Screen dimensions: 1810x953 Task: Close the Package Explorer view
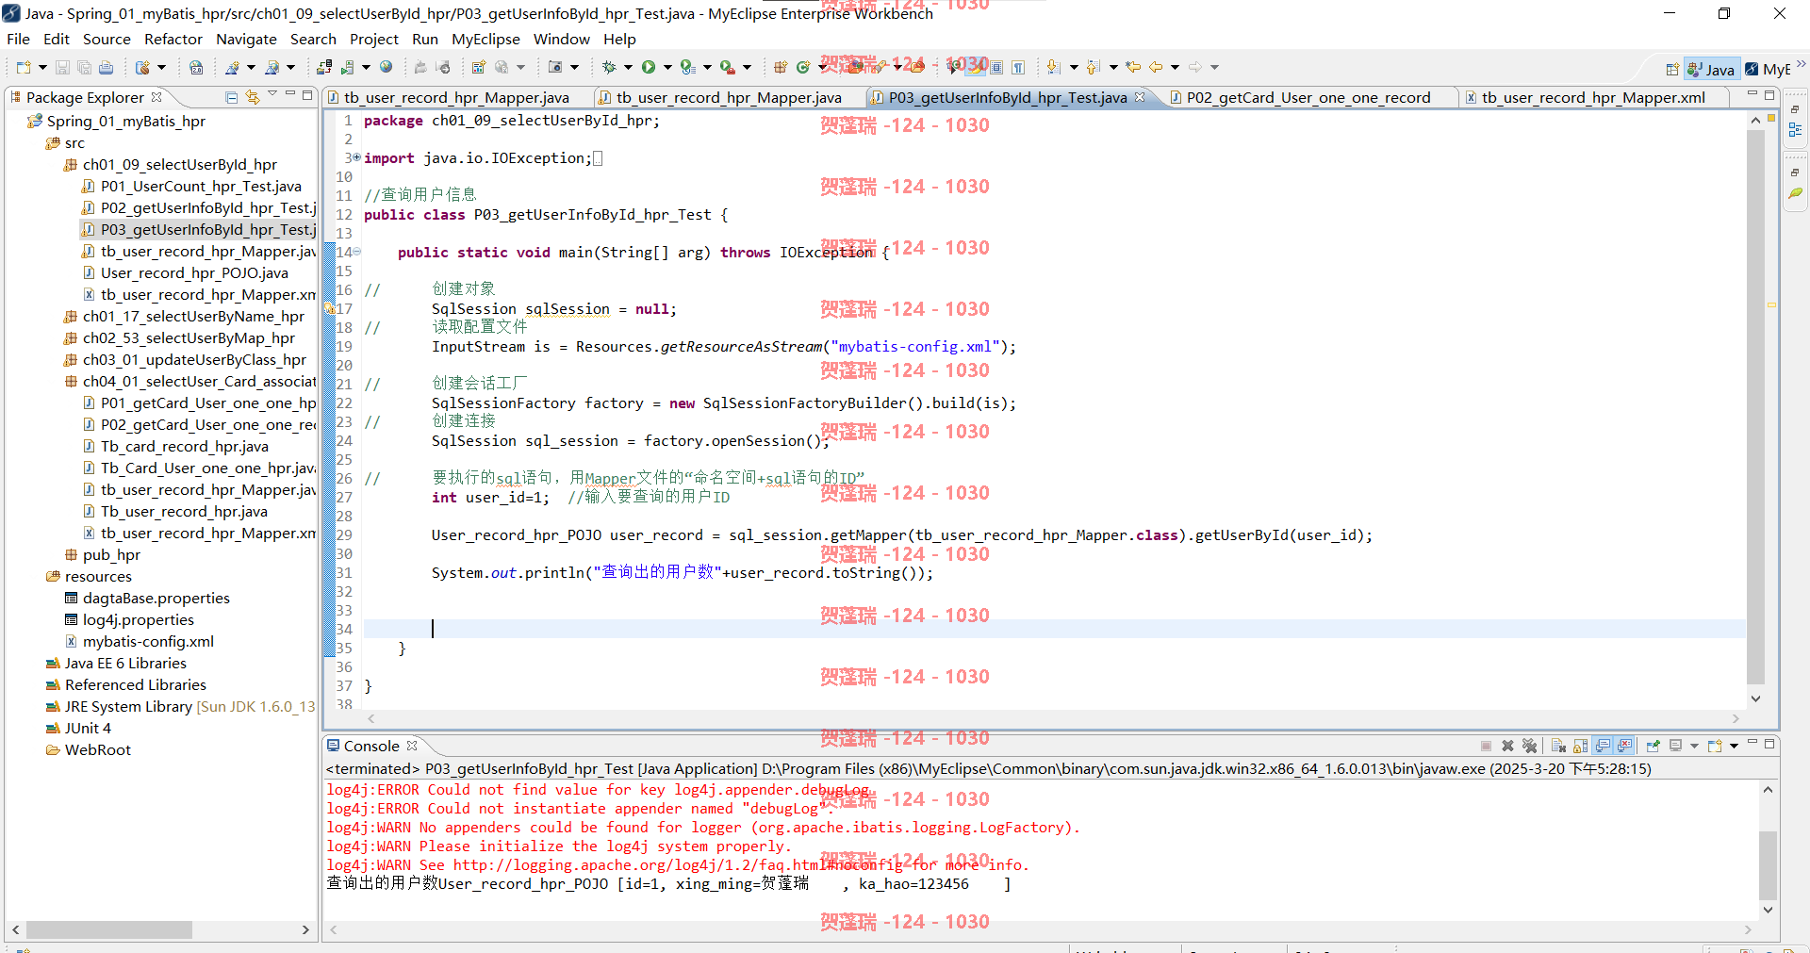[x=156, y=97]
